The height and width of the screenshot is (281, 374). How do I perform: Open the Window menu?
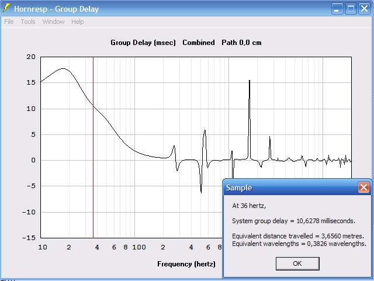coord(53,22)
